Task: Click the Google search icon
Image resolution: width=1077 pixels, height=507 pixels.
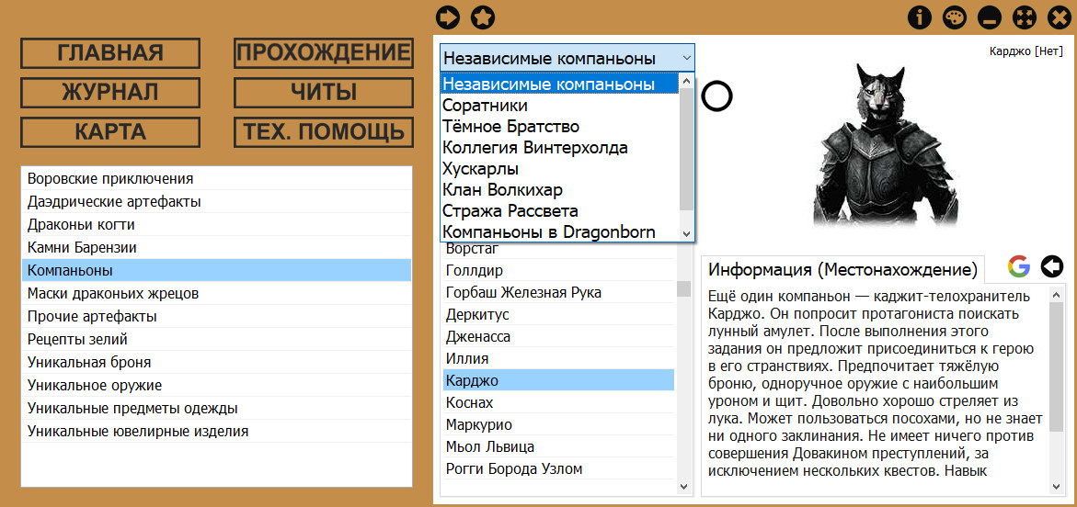Action: click(1019, 266)
